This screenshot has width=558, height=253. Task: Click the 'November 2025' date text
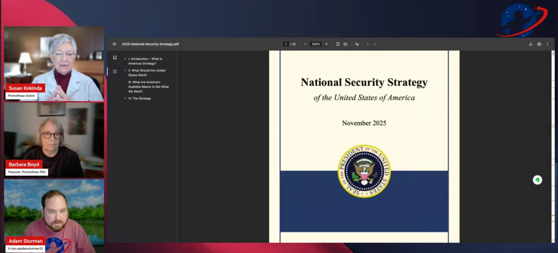tap(364, 123)
